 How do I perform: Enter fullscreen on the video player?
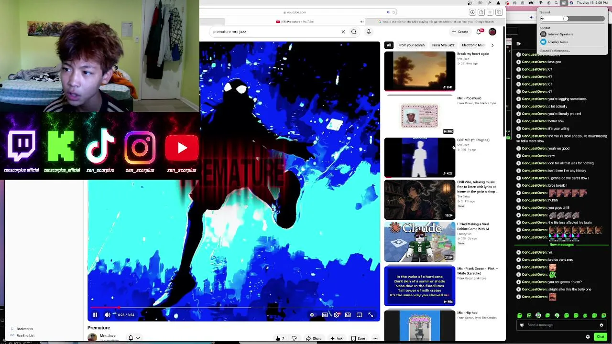(x=371, y=315)
